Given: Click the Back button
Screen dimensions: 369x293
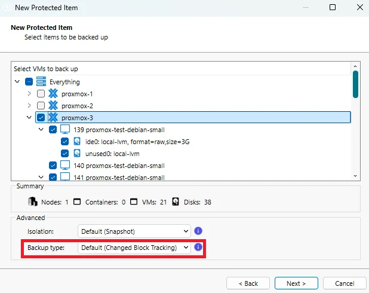Looking at the screenshot, I should 248,283.
